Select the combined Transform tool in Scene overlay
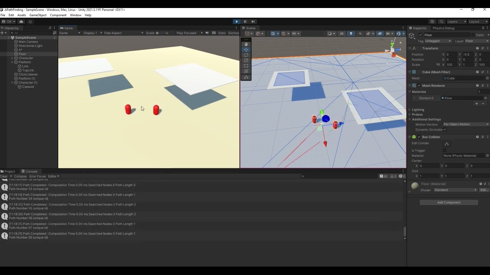490x275 pixels. (x=246, y=71)
